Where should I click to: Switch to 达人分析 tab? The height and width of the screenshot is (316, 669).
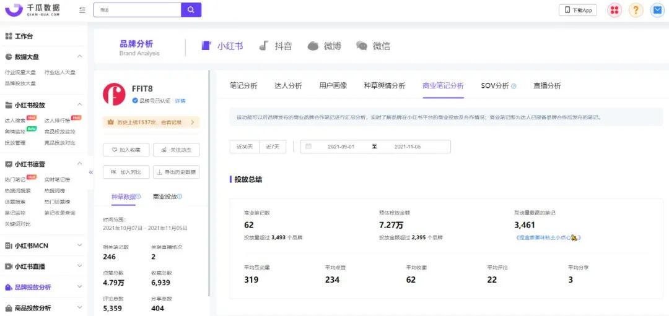(288, 85)
